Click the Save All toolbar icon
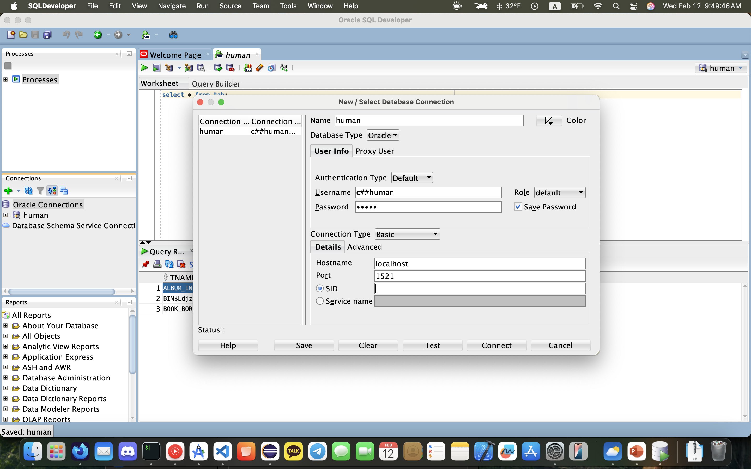The height and width of the screenshot is (469, 751). pos(47,35)
